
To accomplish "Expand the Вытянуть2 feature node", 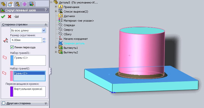I will pyautogui.click(x=56, y=52).
